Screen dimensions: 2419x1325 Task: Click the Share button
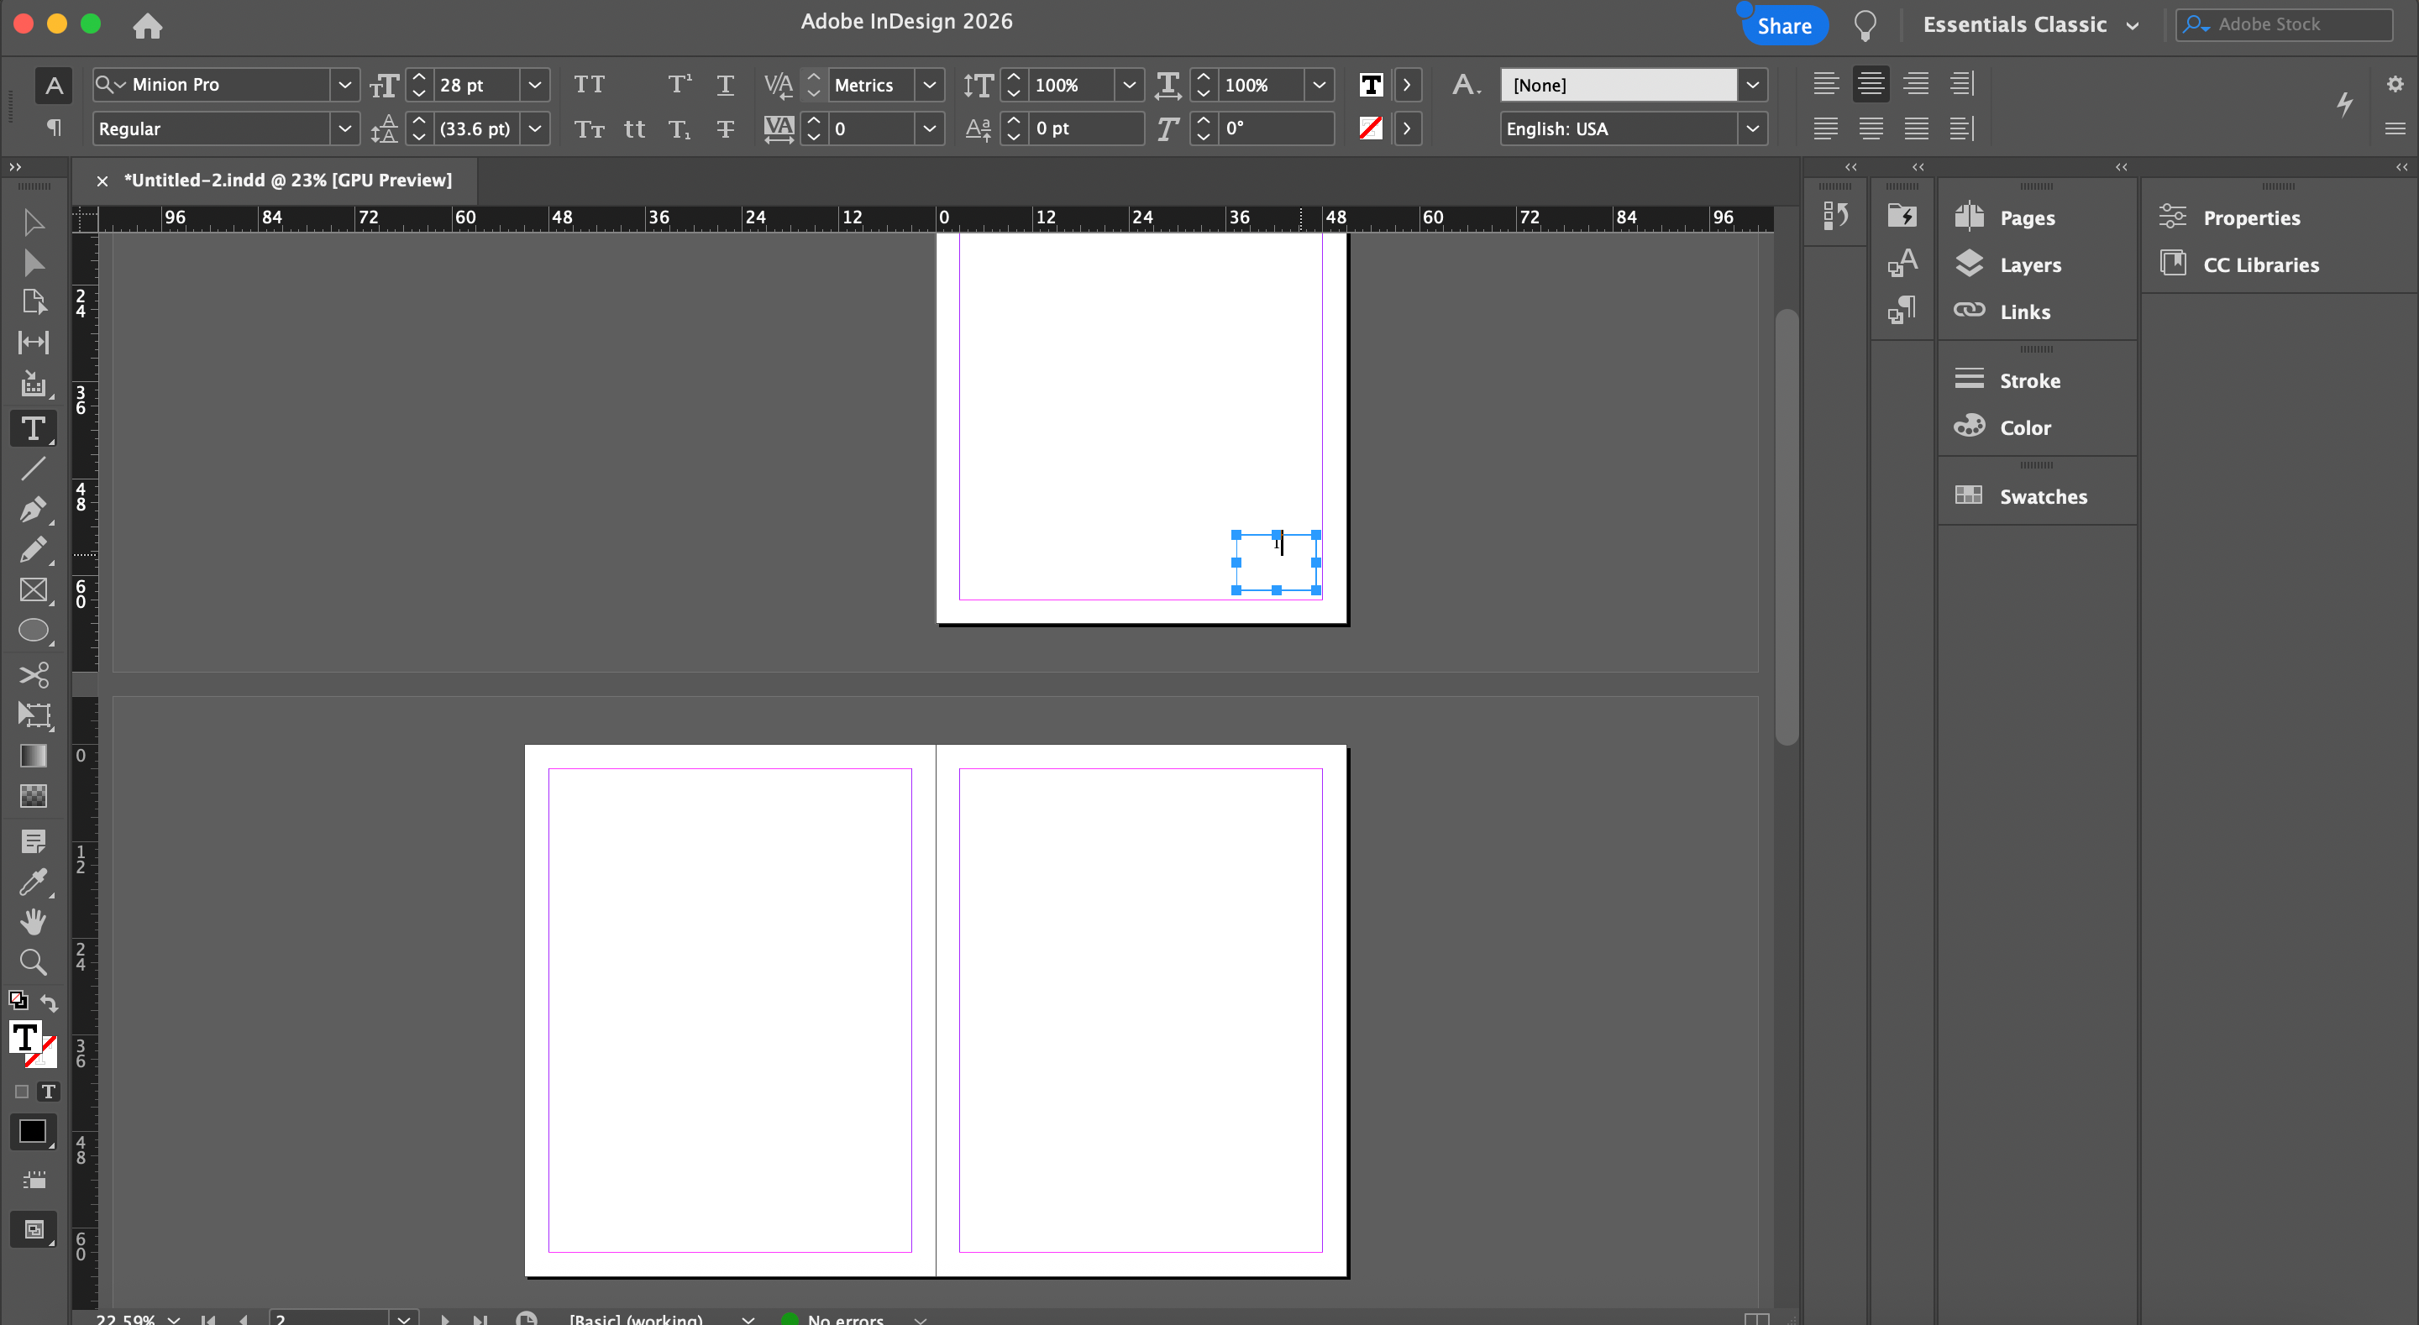(x=1783, y=25)
